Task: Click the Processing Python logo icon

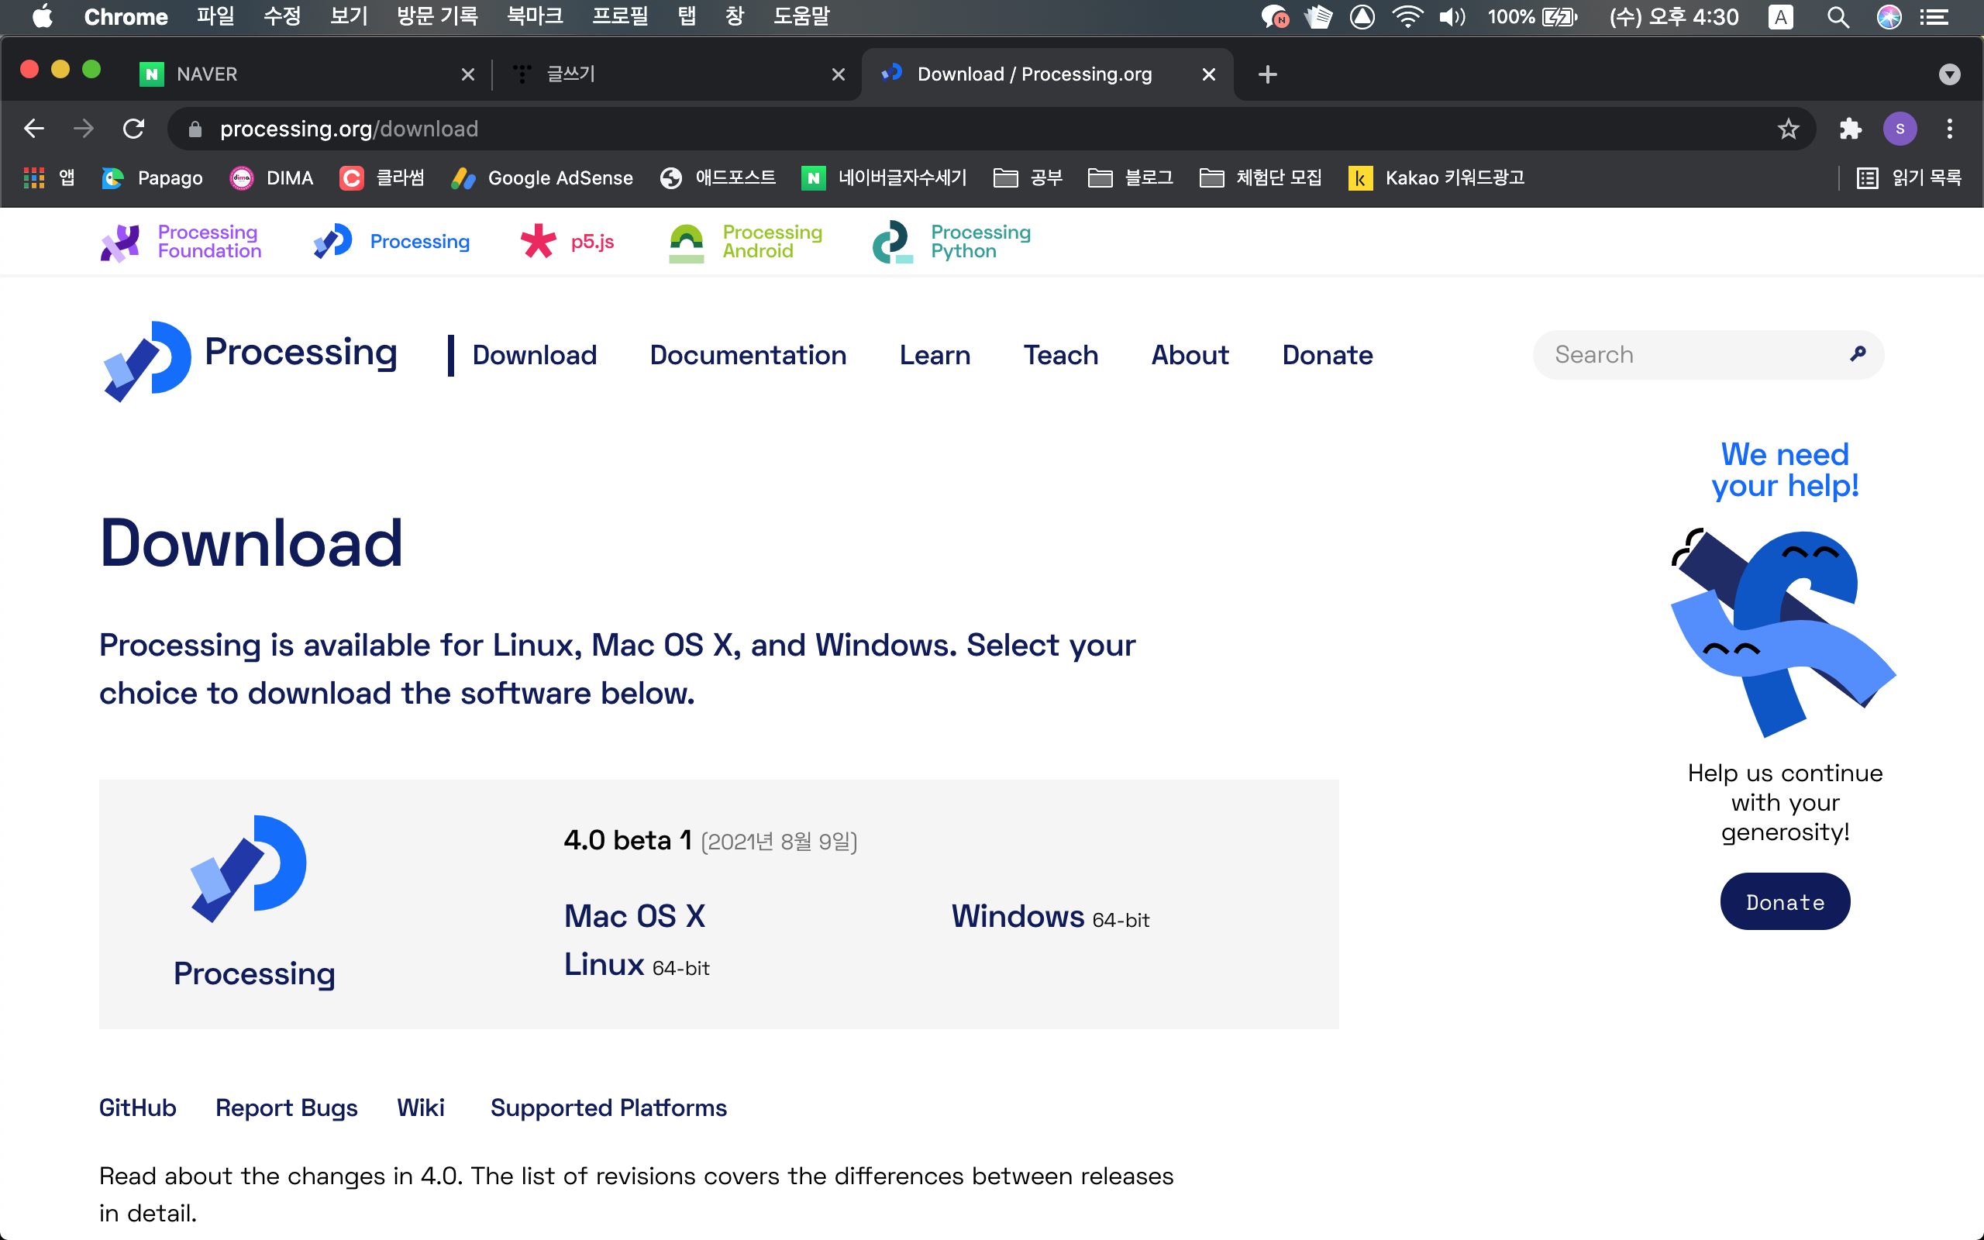Action: 893,242
